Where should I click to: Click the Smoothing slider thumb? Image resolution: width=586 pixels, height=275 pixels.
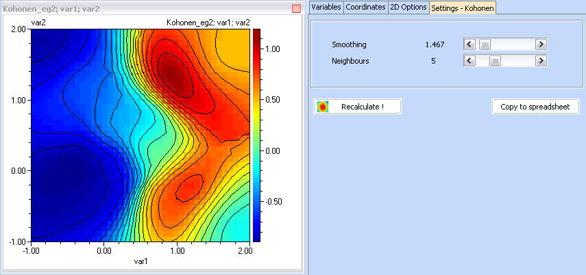485,44
